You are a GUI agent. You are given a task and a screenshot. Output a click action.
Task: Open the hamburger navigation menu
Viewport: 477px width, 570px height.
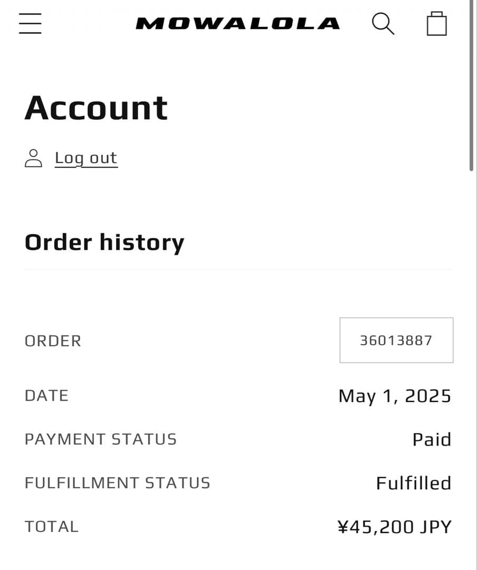pyautogui.click(x=30, y=23)
